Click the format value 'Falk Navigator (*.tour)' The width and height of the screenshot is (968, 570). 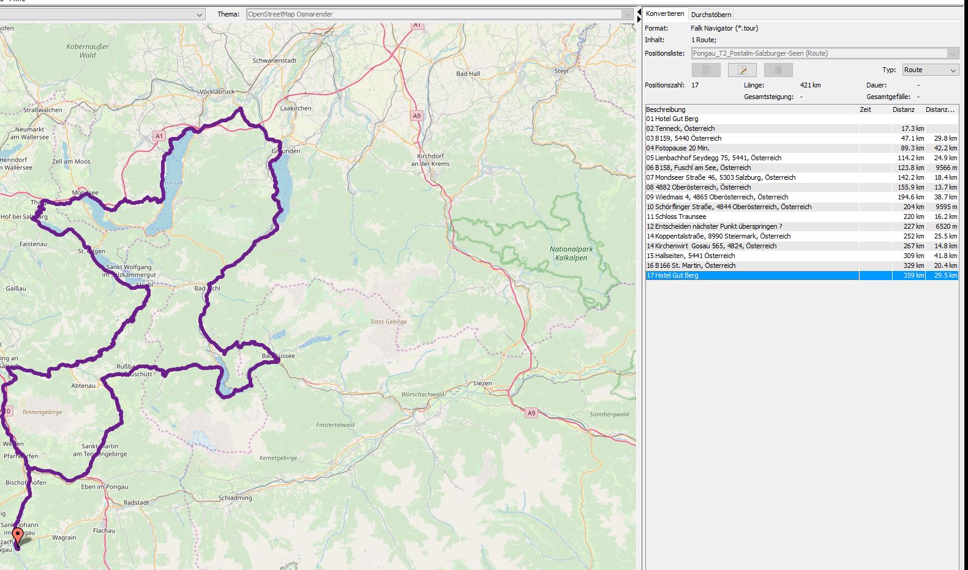click(x=724, y=28)
